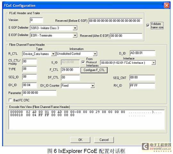Open the E-EOF Delimiter dropdown
This screenshot has width=173, height=154.
click(x=75, y=35)
